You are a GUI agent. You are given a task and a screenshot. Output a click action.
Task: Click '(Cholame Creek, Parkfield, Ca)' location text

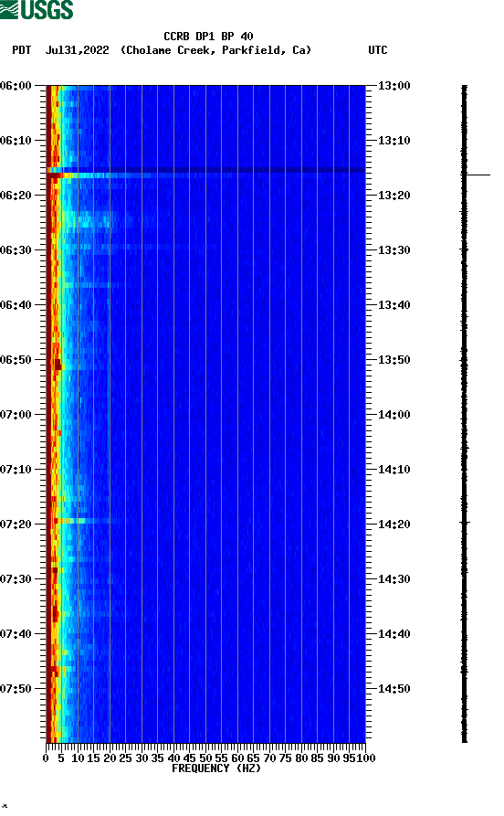click(x=215, y=50)
